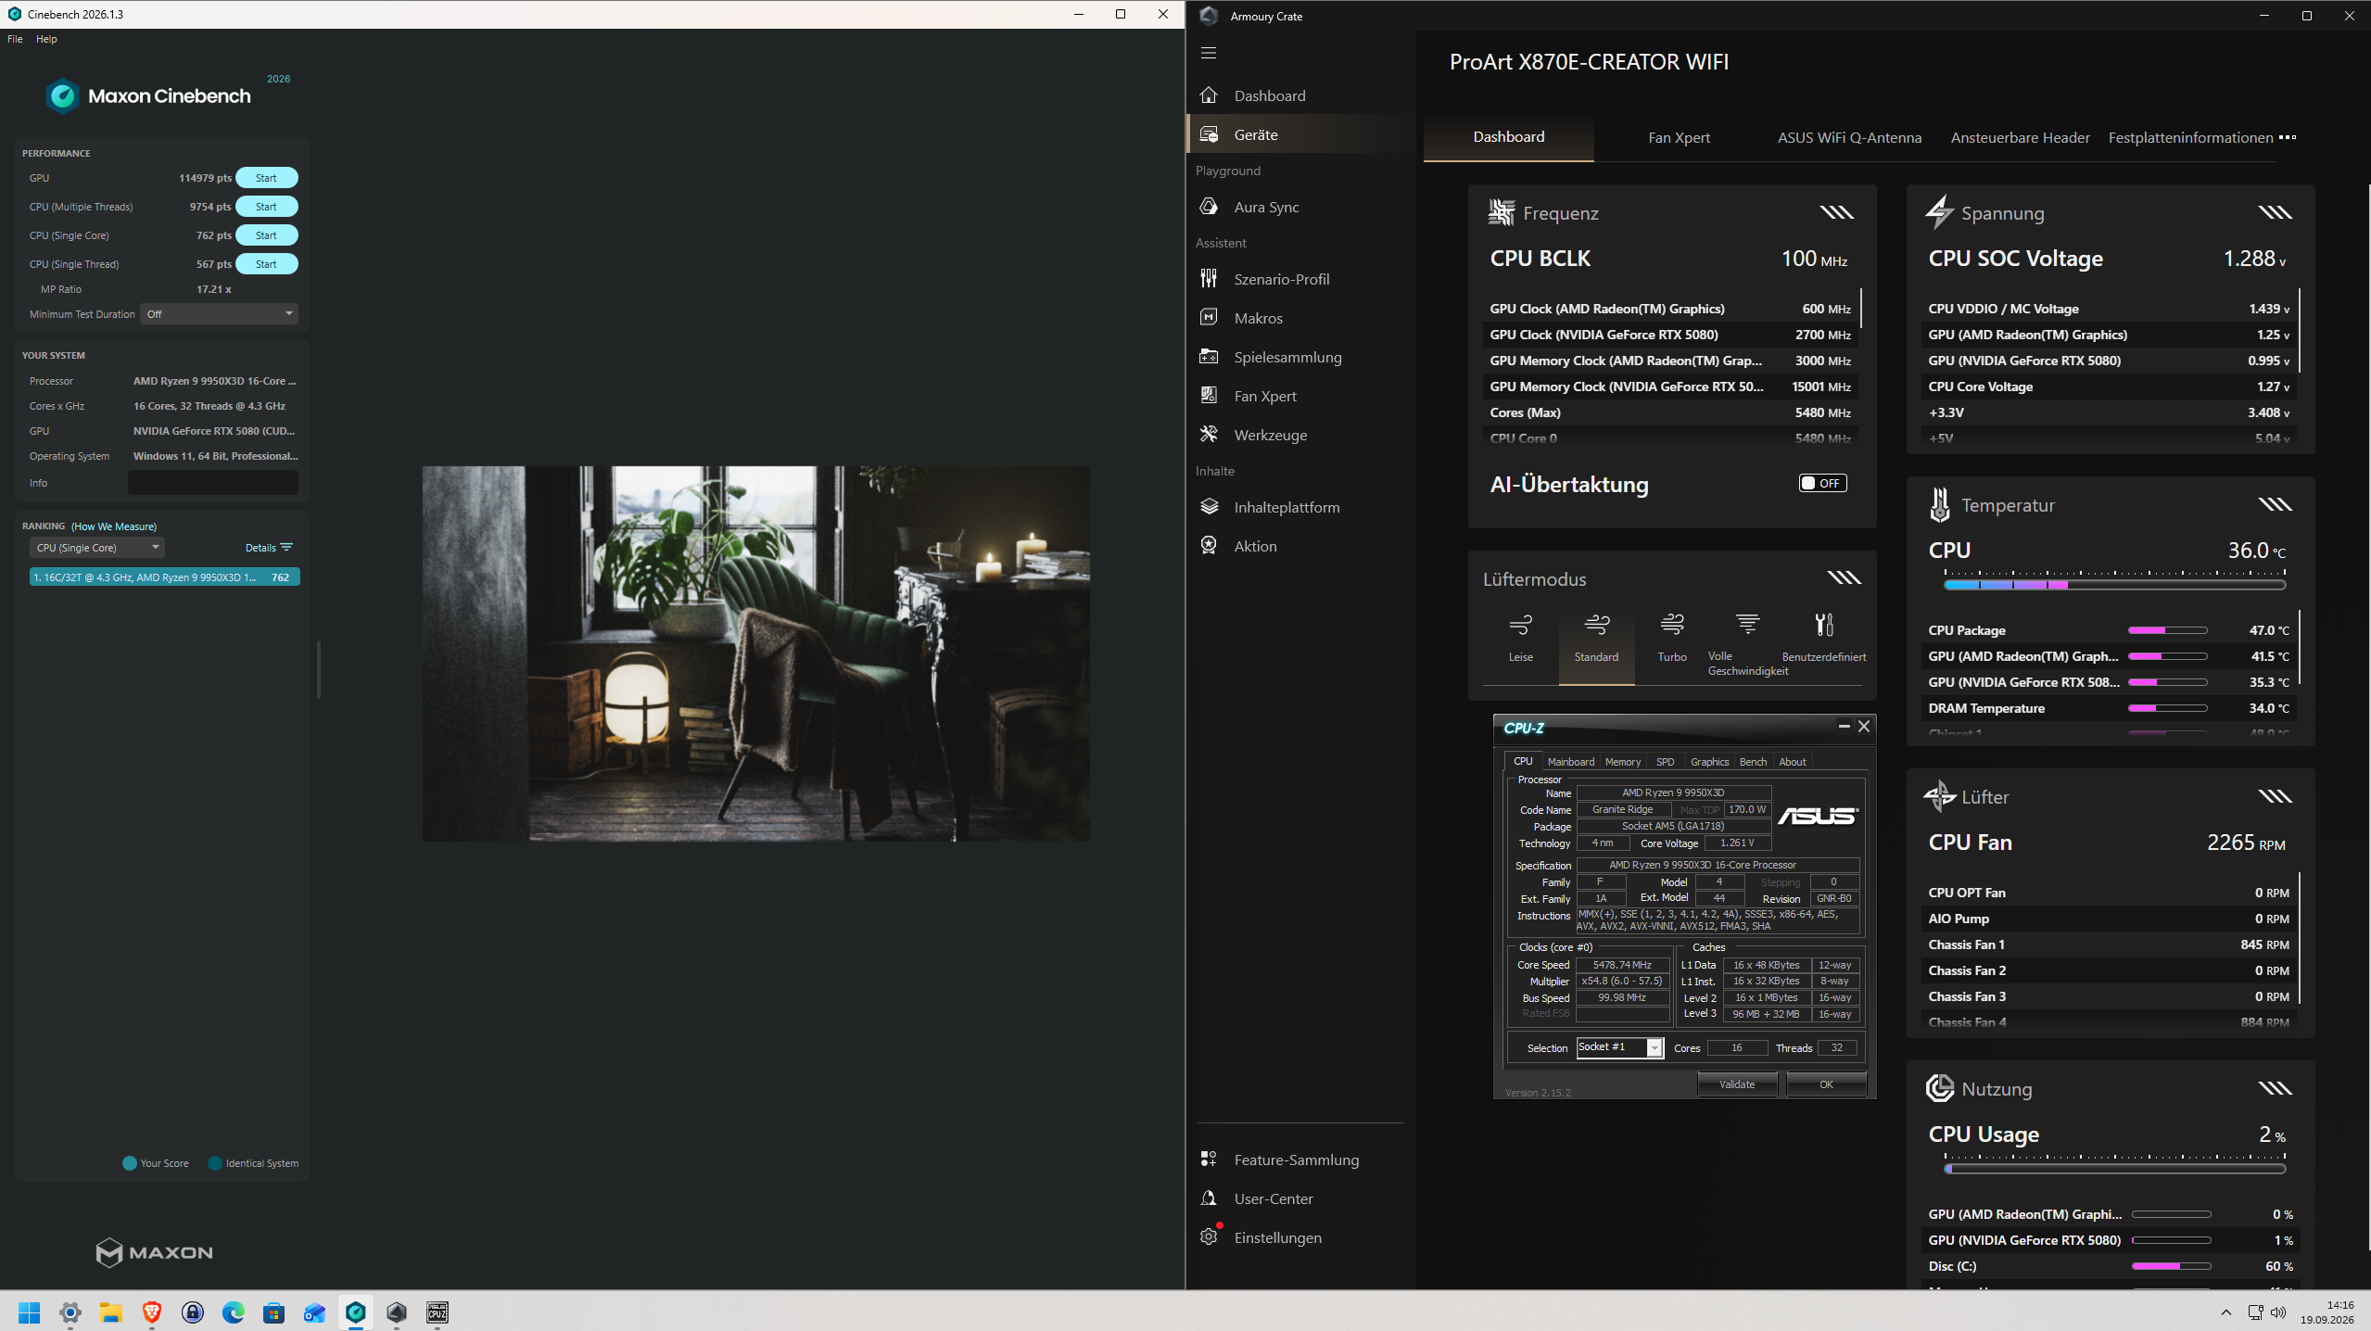Choose the Leise fan mode icon

[1520, 625]
